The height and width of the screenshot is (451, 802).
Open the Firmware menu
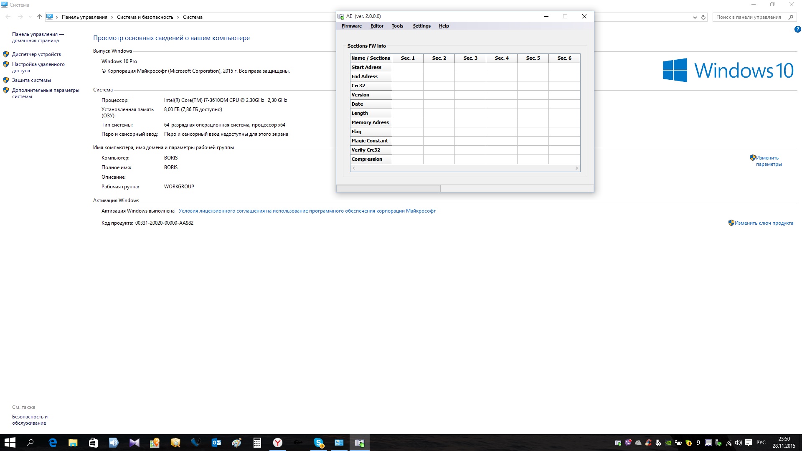[x=351, y=26]
